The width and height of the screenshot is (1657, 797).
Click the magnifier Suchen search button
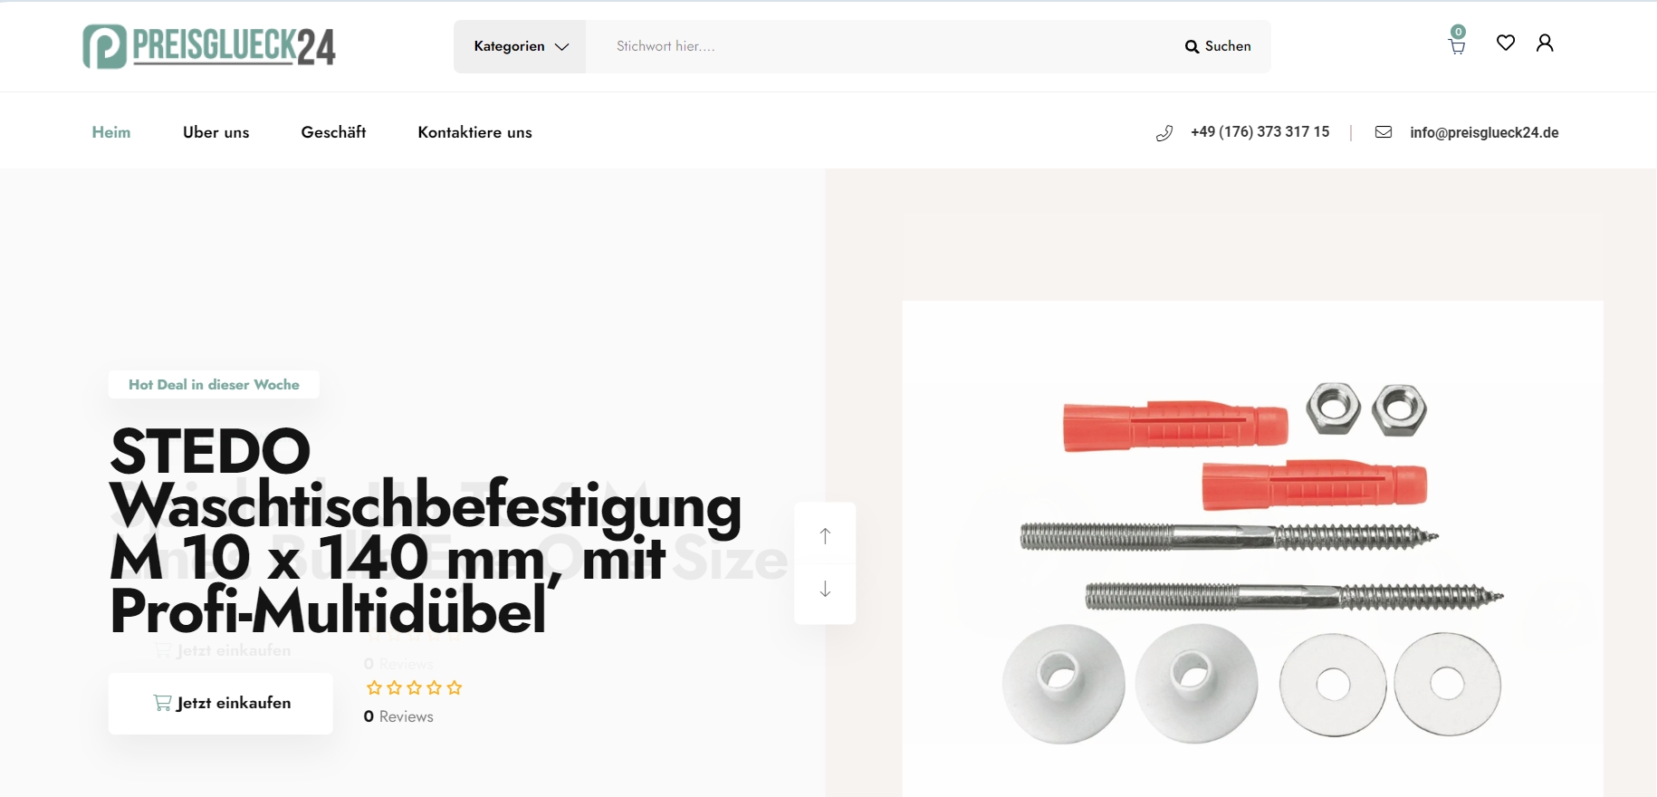[x=1218, y=46]
